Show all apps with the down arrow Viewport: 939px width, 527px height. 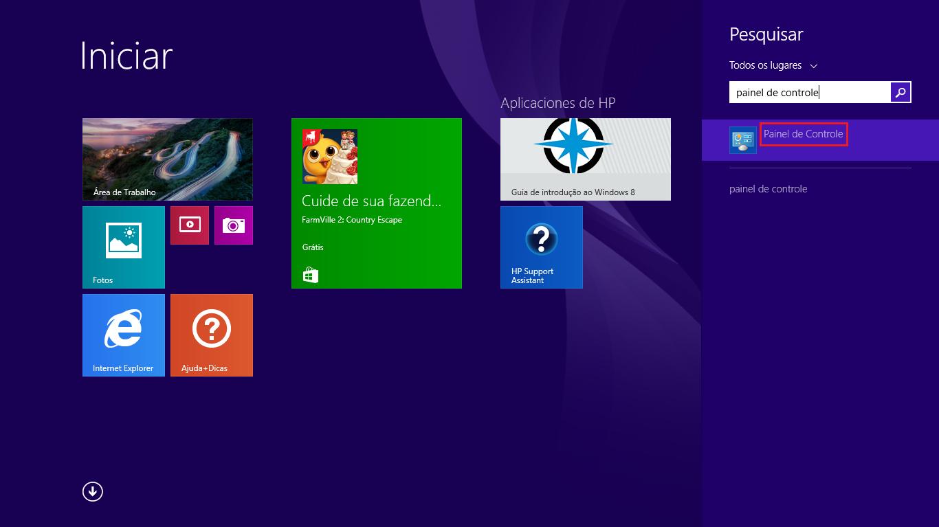[x=93, y=491]
